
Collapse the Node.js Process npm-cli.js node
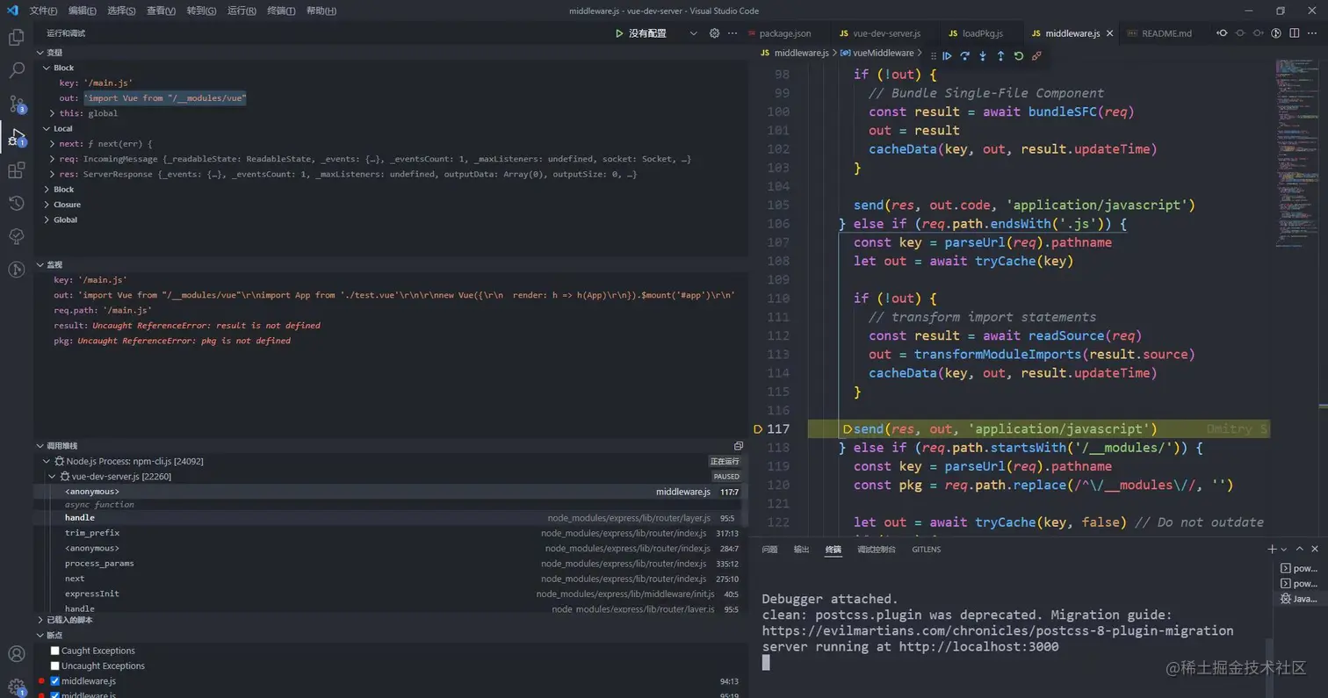[47, 461]
